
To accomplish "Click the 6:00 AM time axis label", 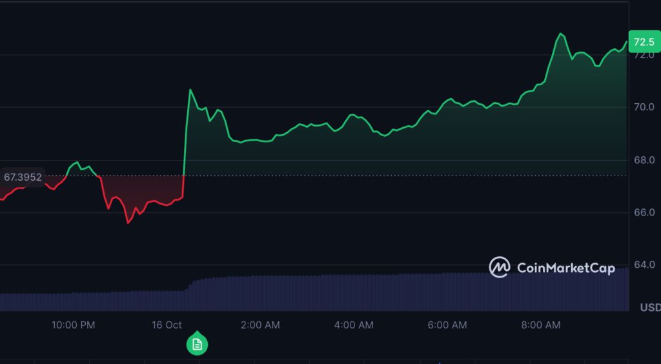I will click(x=447, y=325).
